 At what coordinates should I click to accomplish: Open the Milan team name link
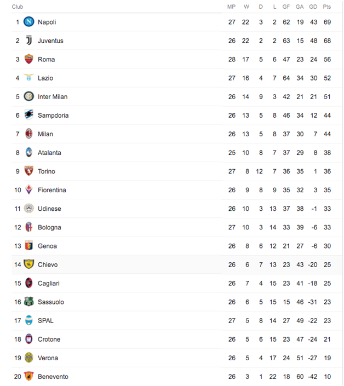click(x=45, y=134)
